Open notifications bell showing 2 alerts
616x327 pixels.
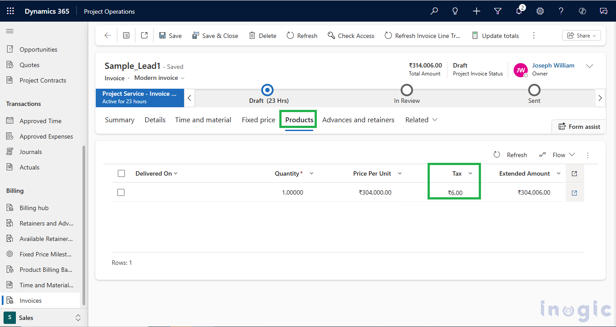518,11
